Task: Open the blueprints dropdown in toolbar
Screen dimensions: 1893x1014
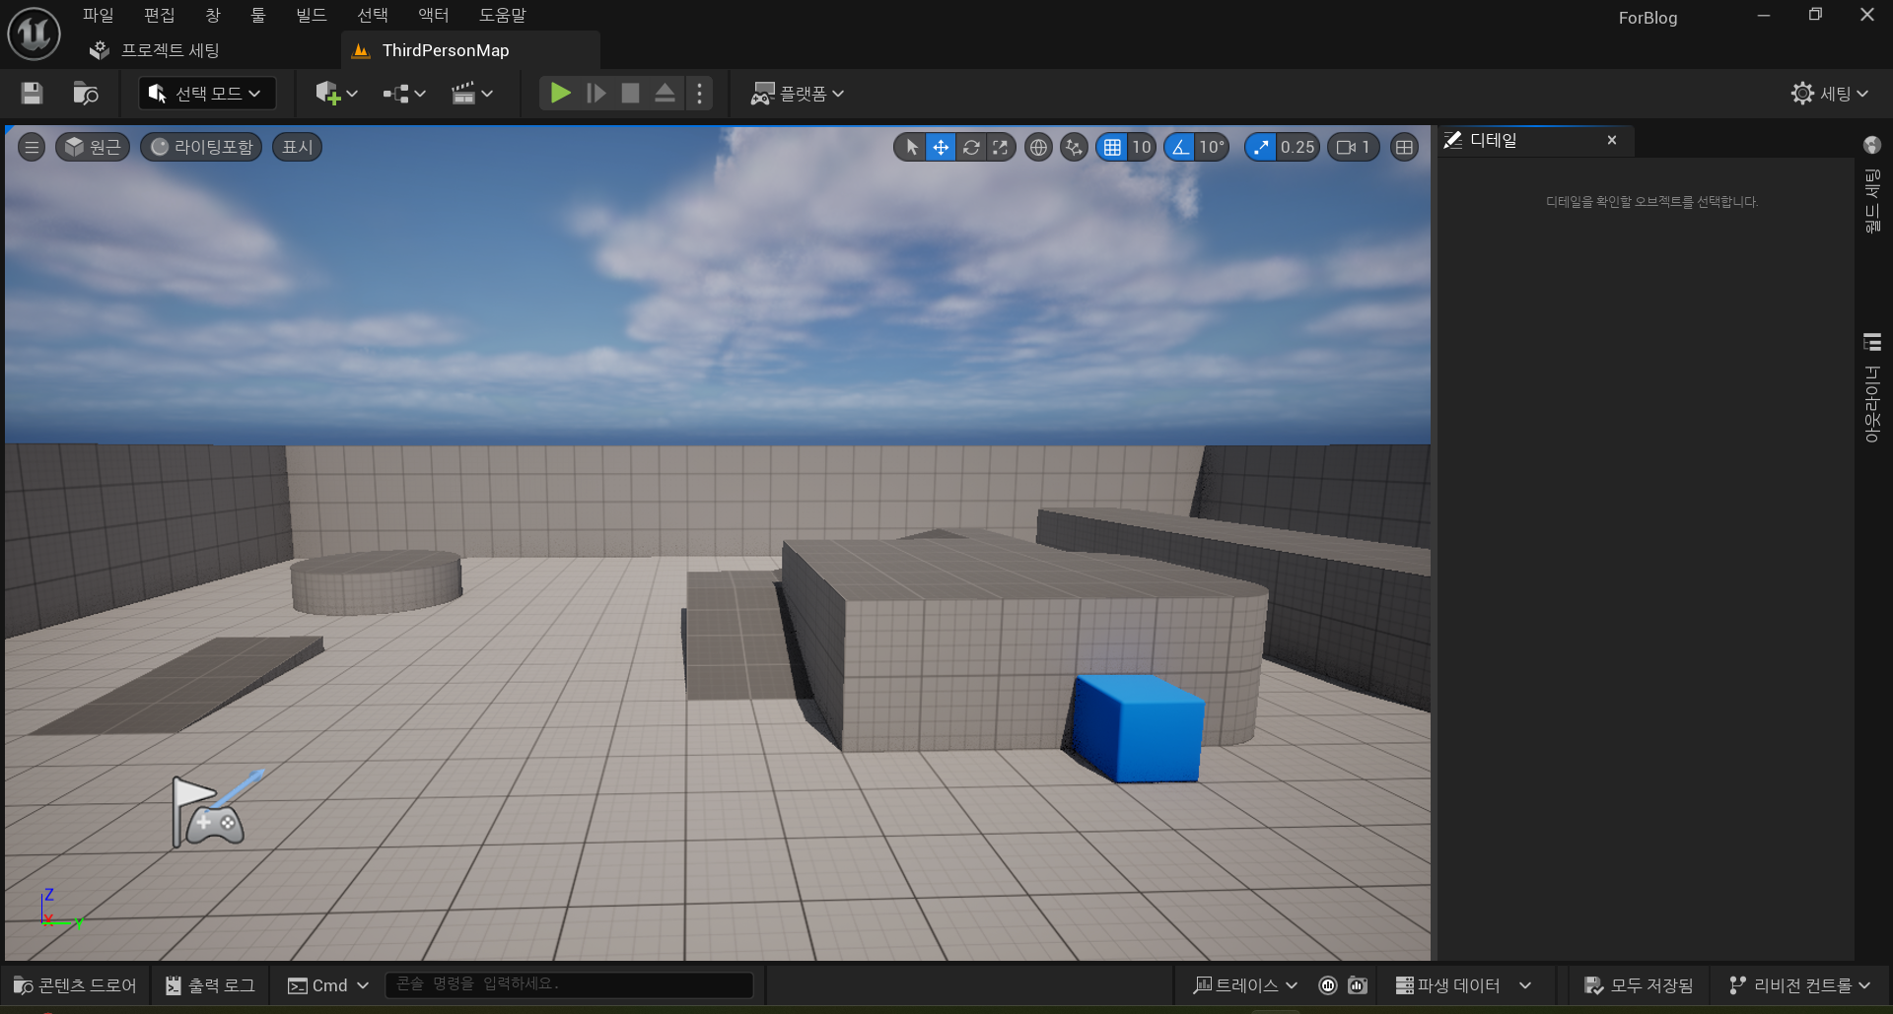Action: 404,94
